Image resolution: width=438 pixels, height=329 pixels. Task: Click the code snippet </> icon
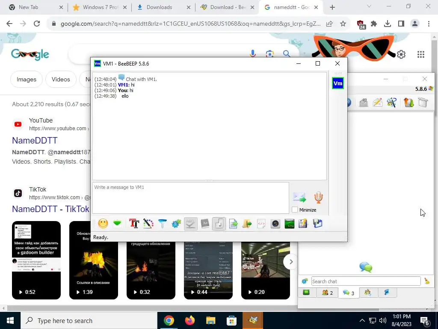pyautogui.click(x=261, y=224)
